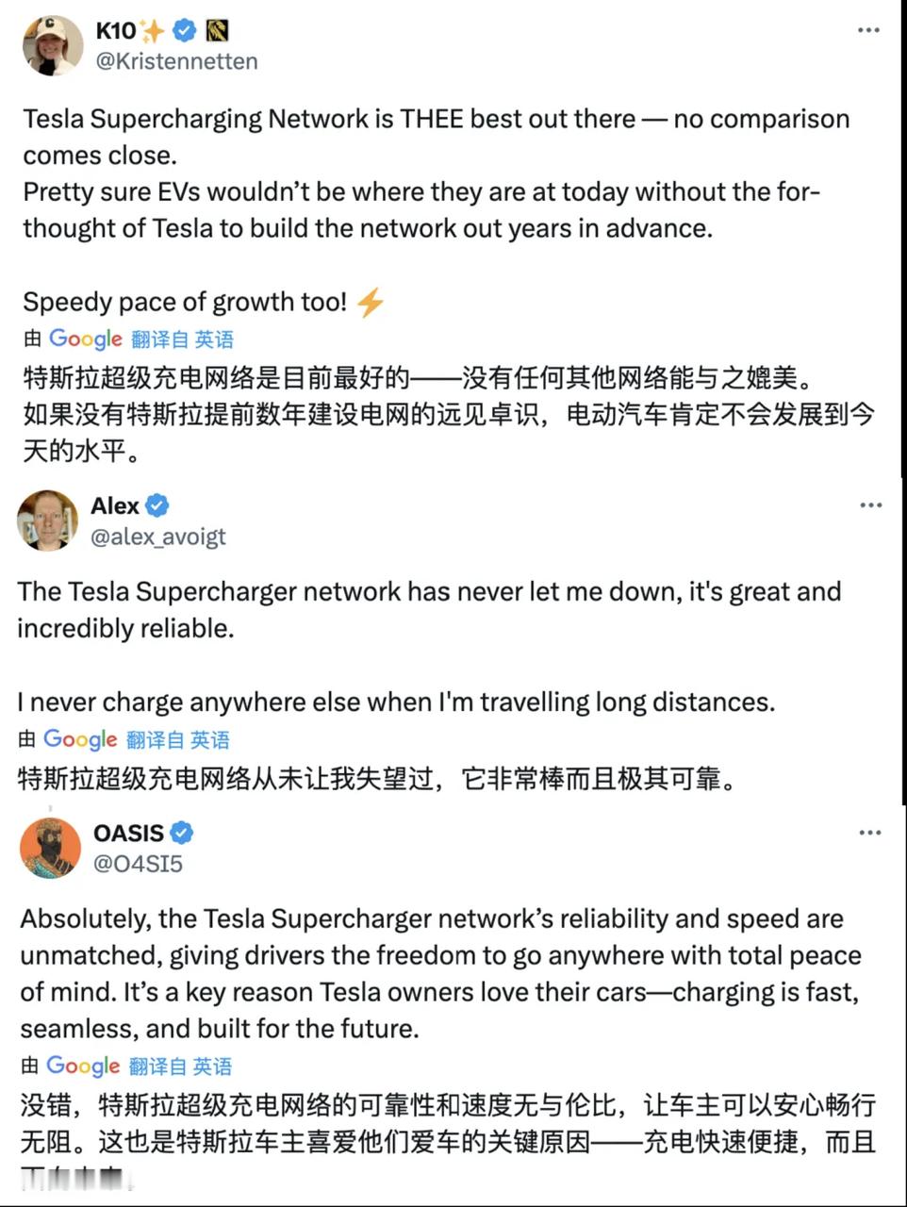
Task: Open OASIS profile avatar
Action: (50, 847)
